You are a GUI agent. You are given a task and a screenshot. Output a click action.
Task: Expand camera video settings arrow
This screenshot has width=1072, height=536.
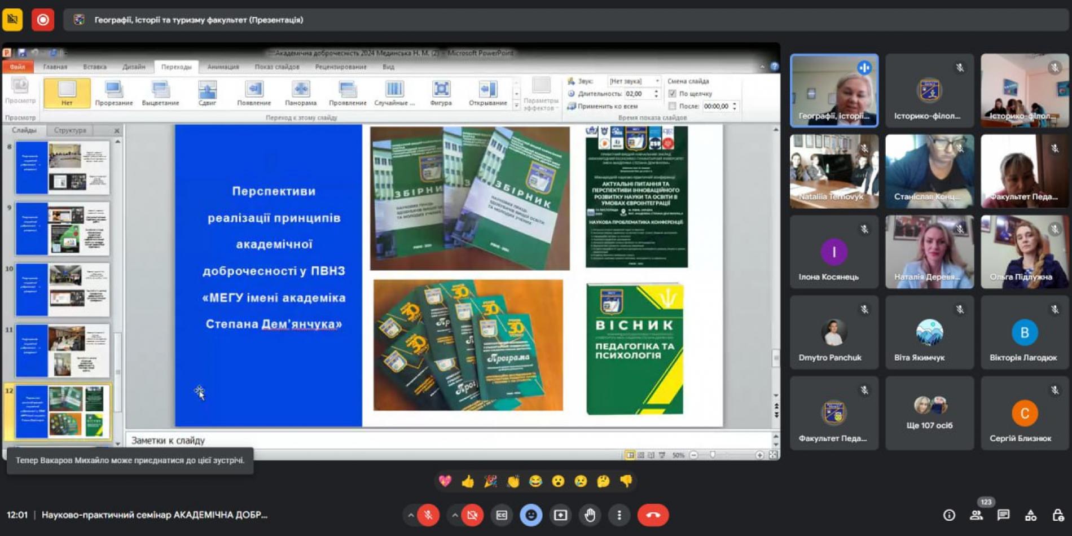coord(455,515)
